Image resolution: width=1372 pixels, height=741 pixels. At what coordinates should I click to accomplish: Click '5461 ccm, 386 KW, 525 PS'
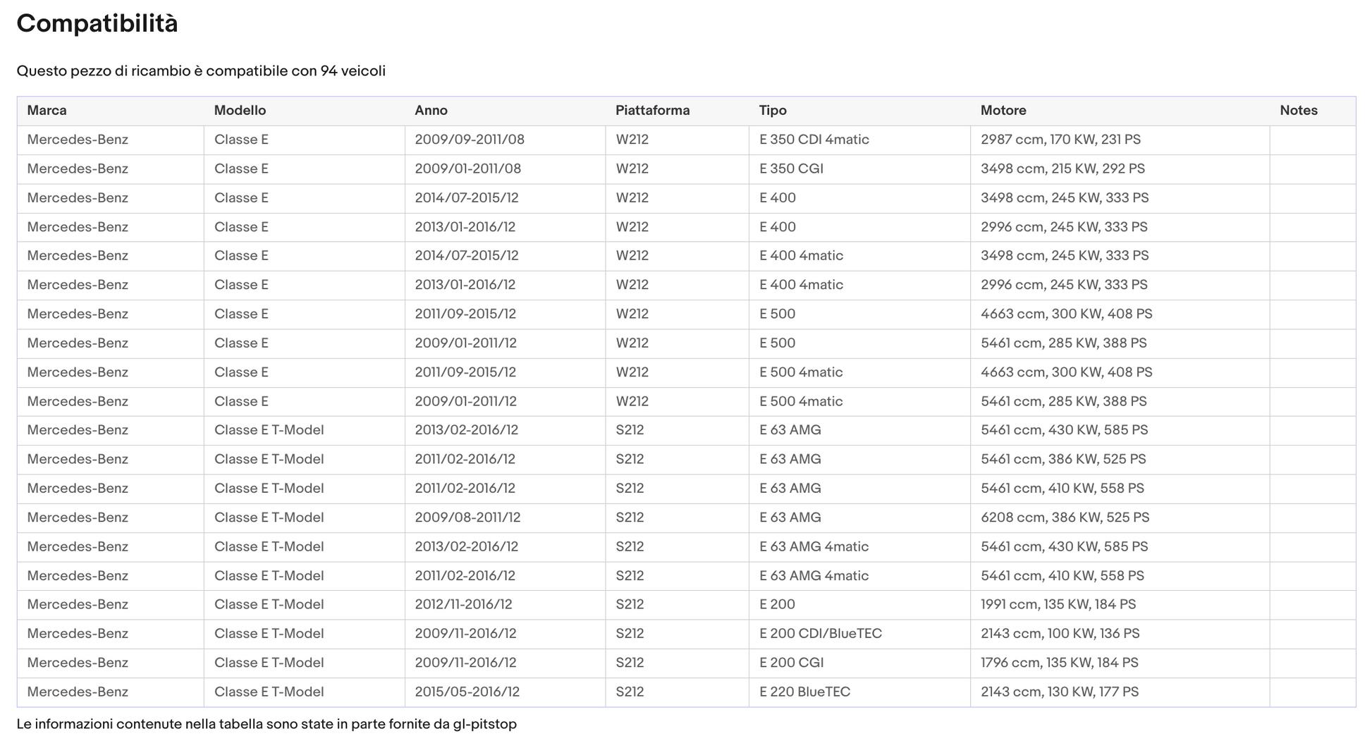[x=1063, y=460]
